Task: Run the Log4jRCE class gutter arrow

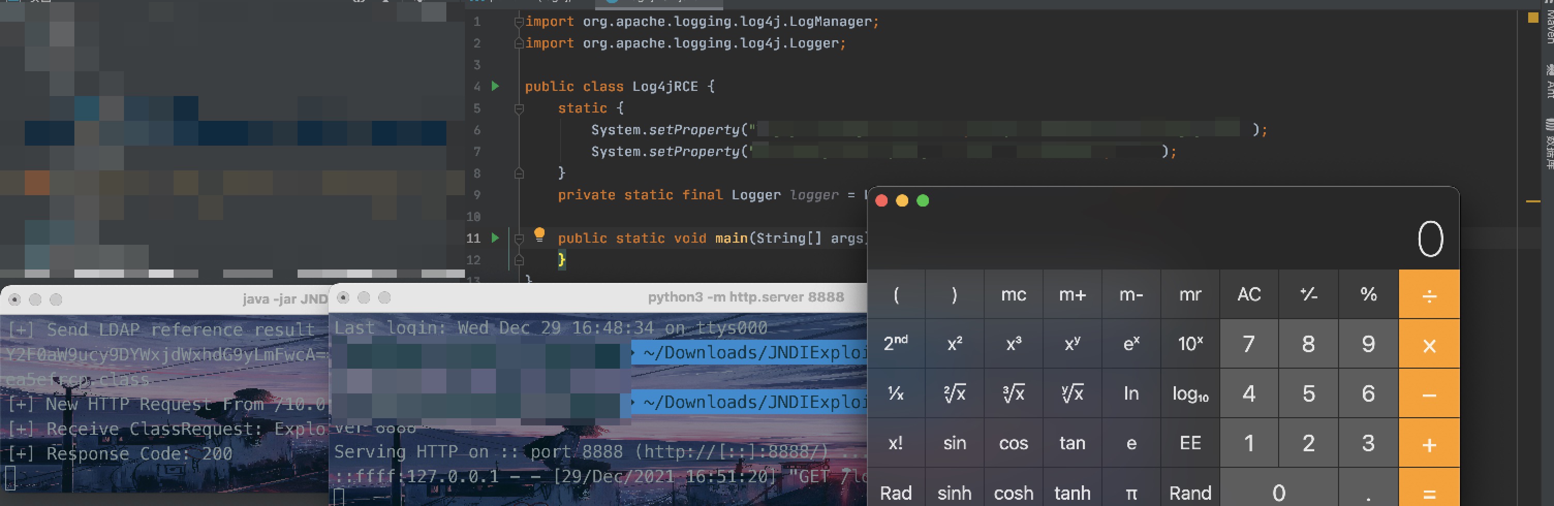Action: click(495, 86)
